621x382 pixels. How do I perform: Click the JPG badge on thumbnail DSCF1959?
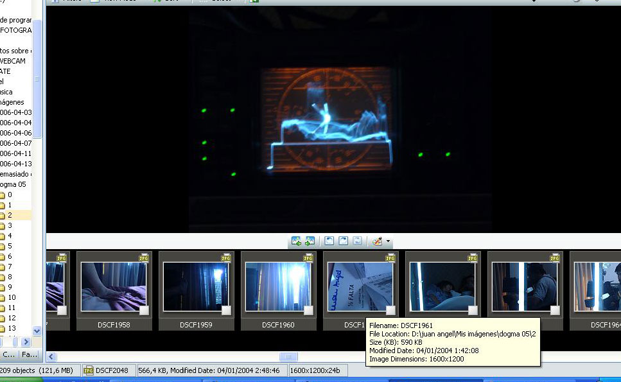226,258
